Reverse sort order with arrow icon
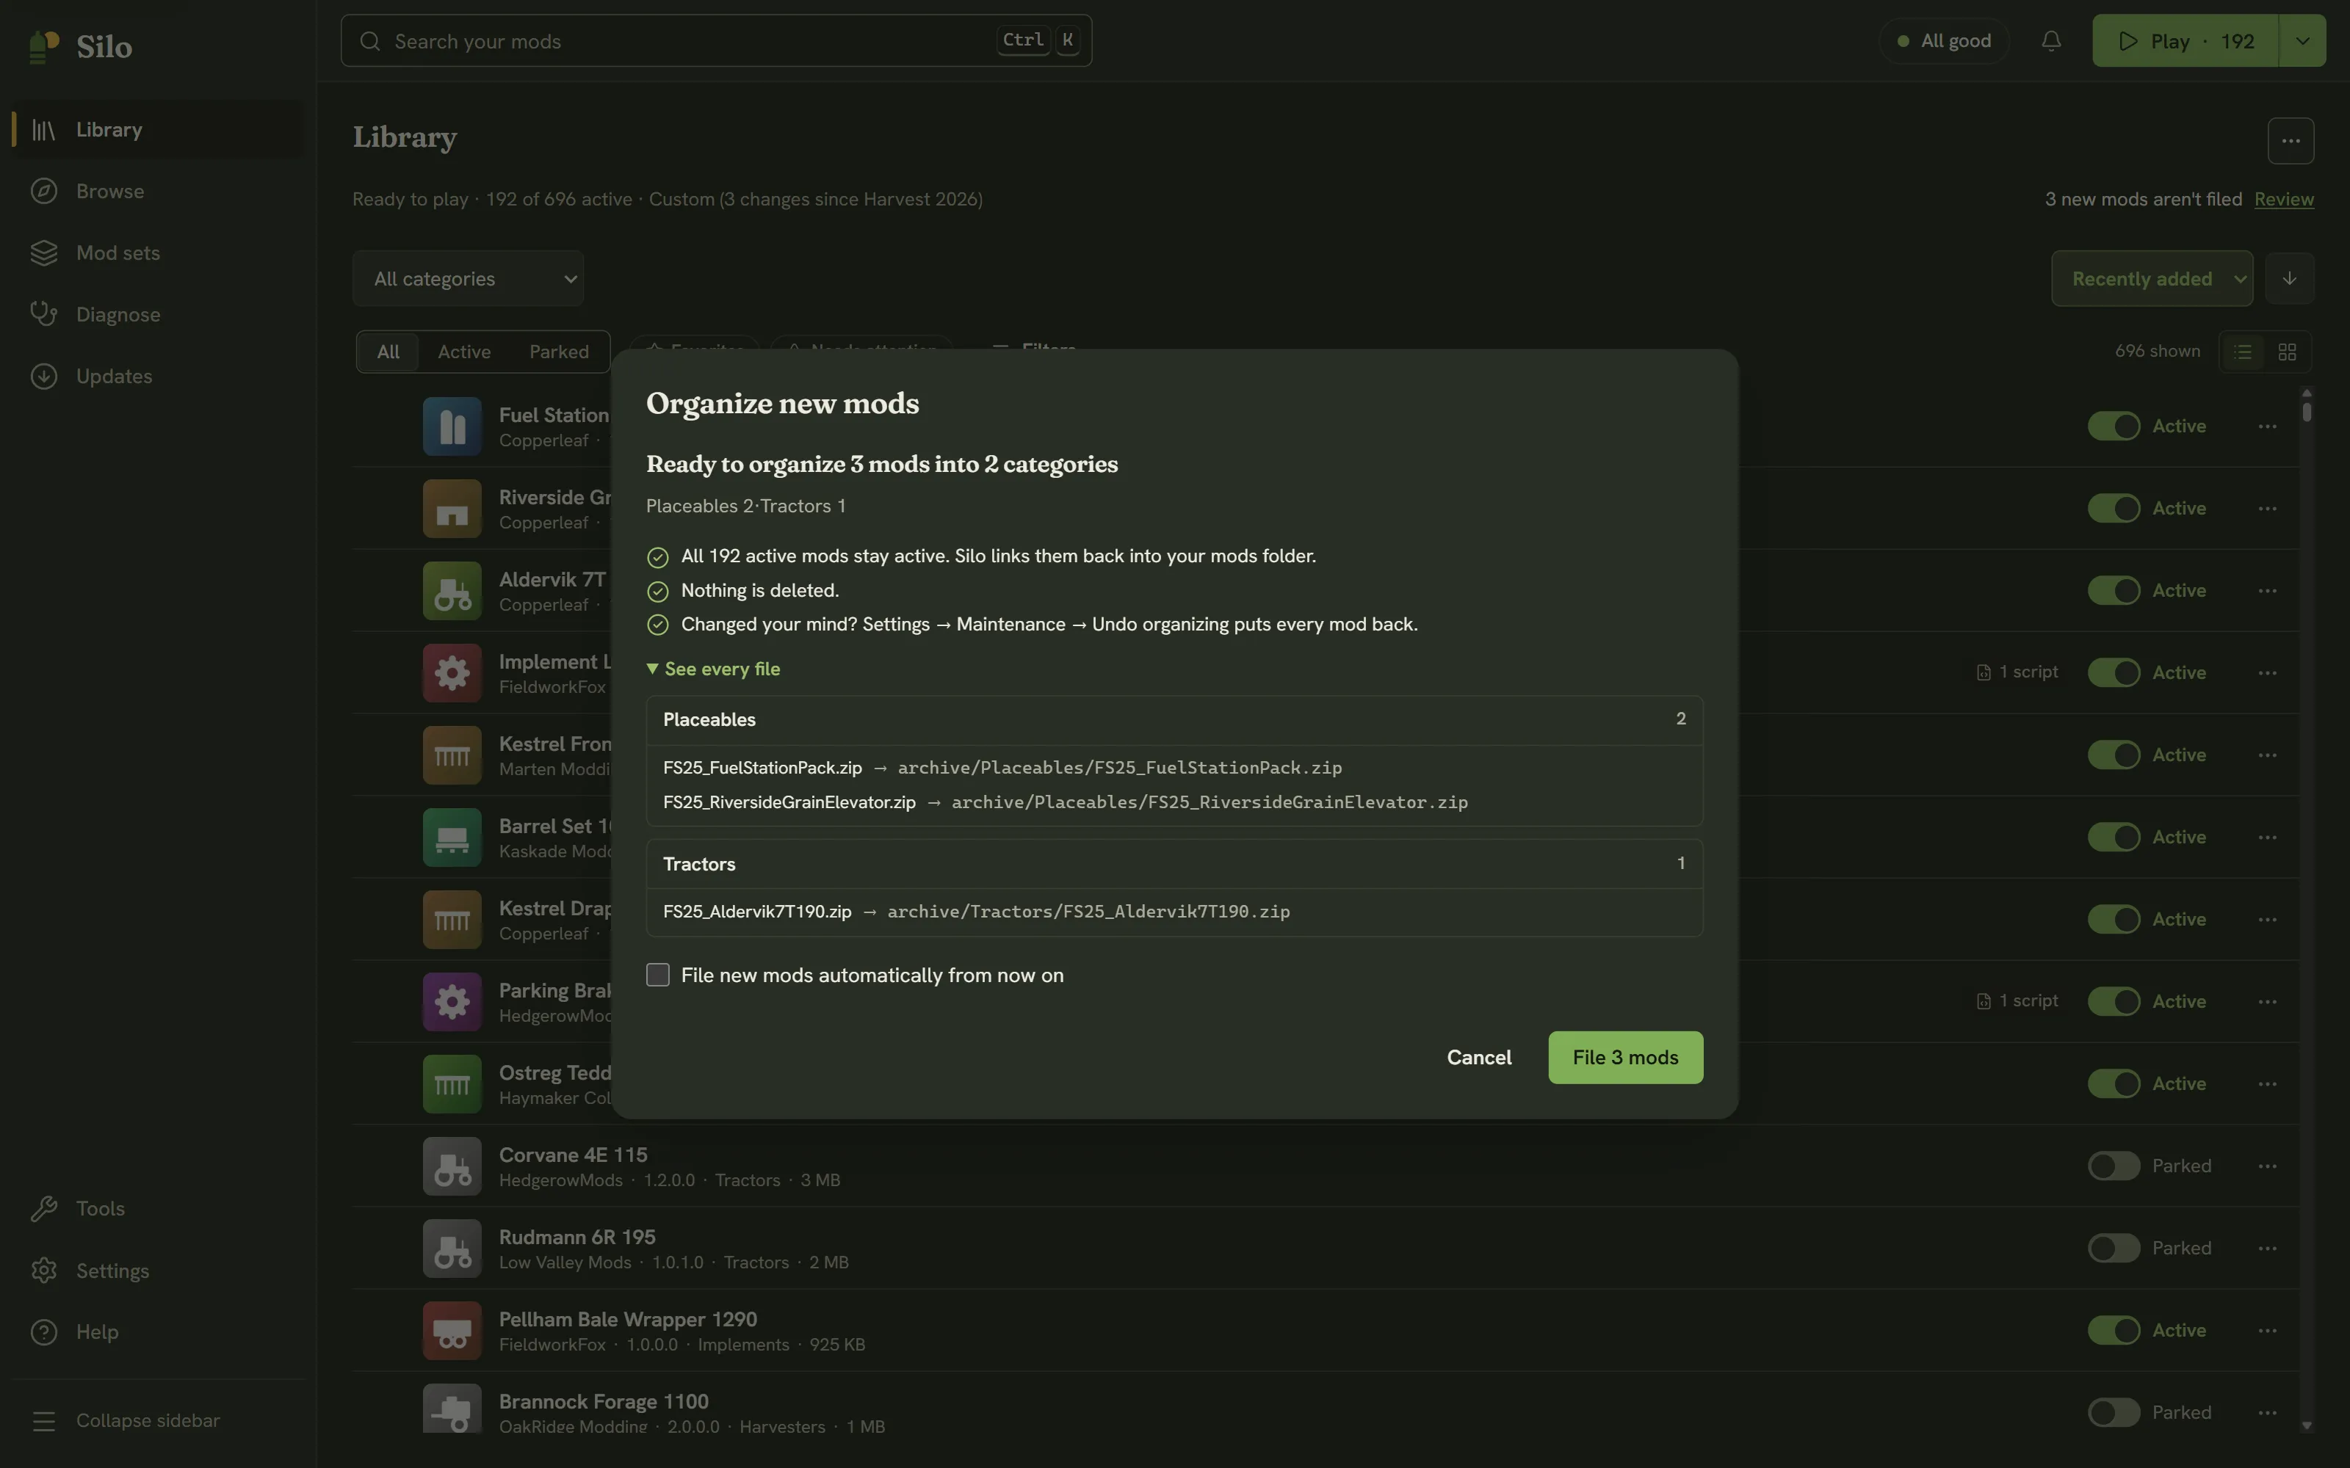Viewport: 2350px width, 1468px height. 2290,279
